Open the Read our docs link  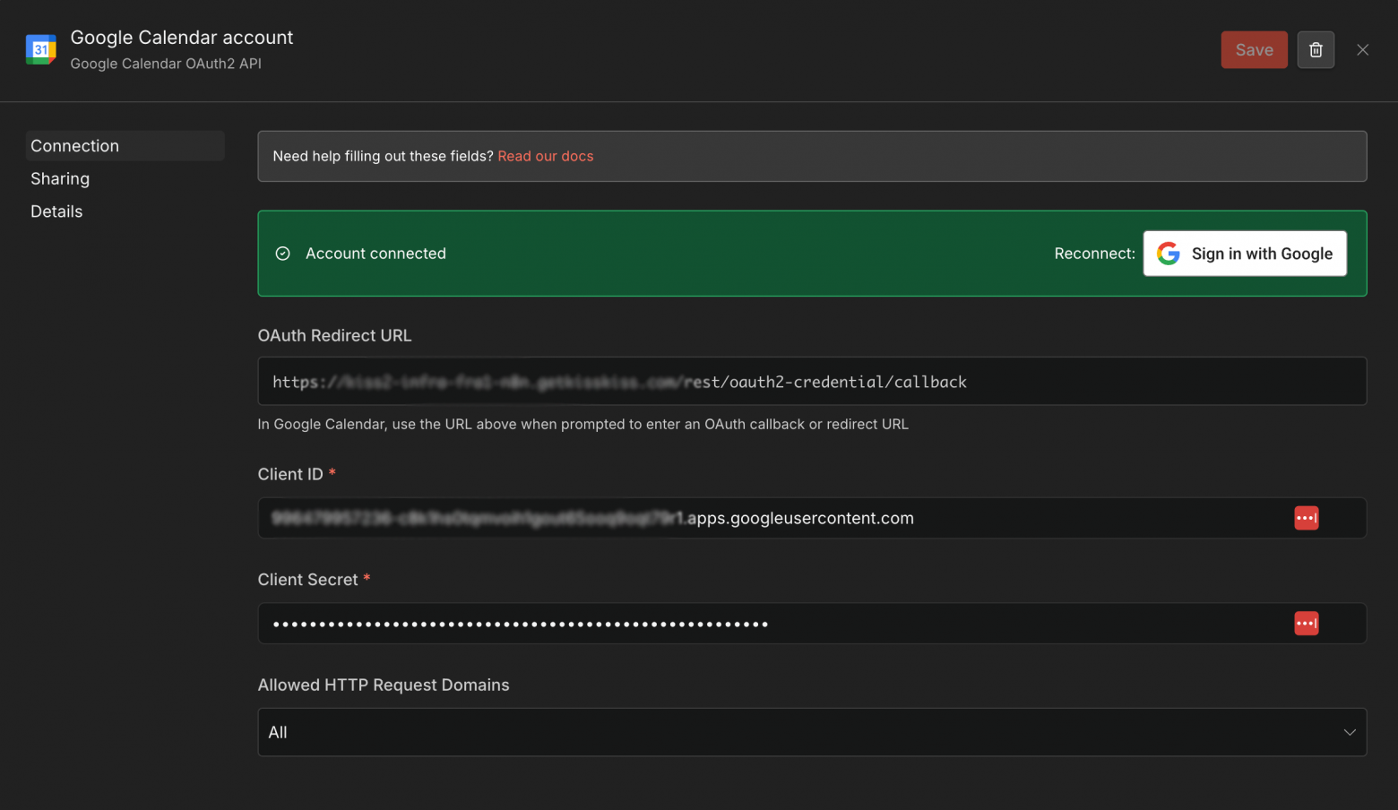pos(546,156)
